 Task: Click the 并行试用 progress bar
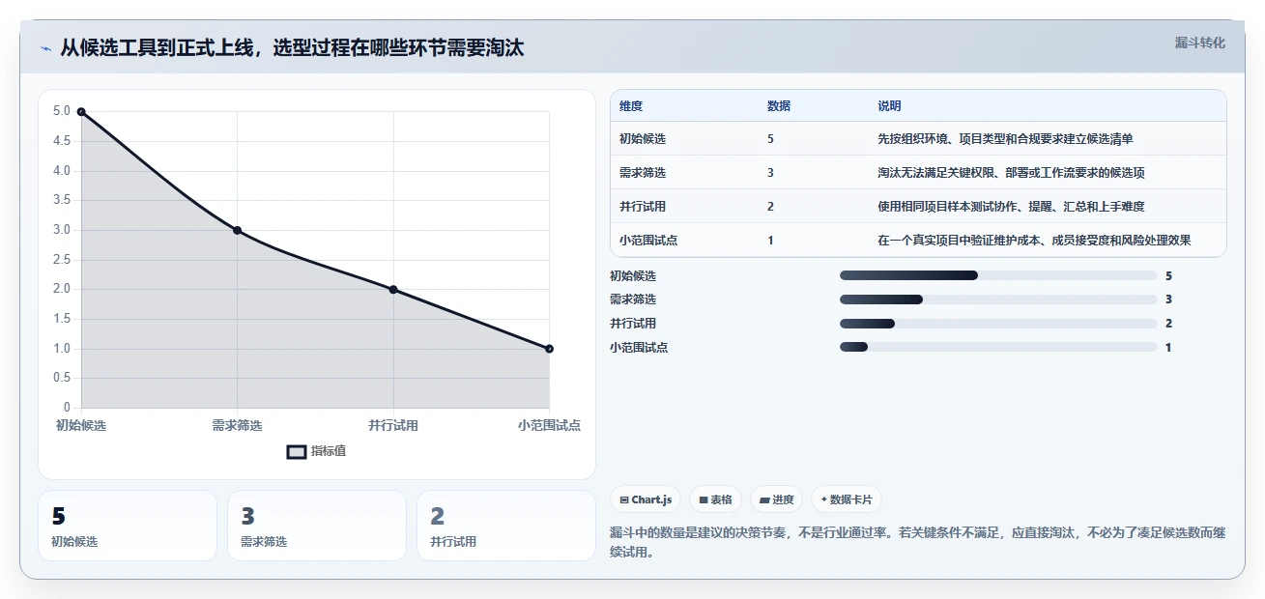(x=998, y=324)
